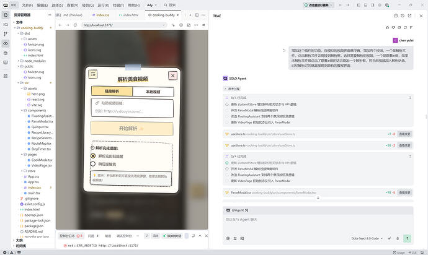Click the image attach icon in chat input
Viewport: 428px width, 255px height.
pos(242,238)
